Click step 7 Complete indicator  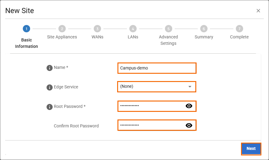pyautogui.click(x=239, y=29)
